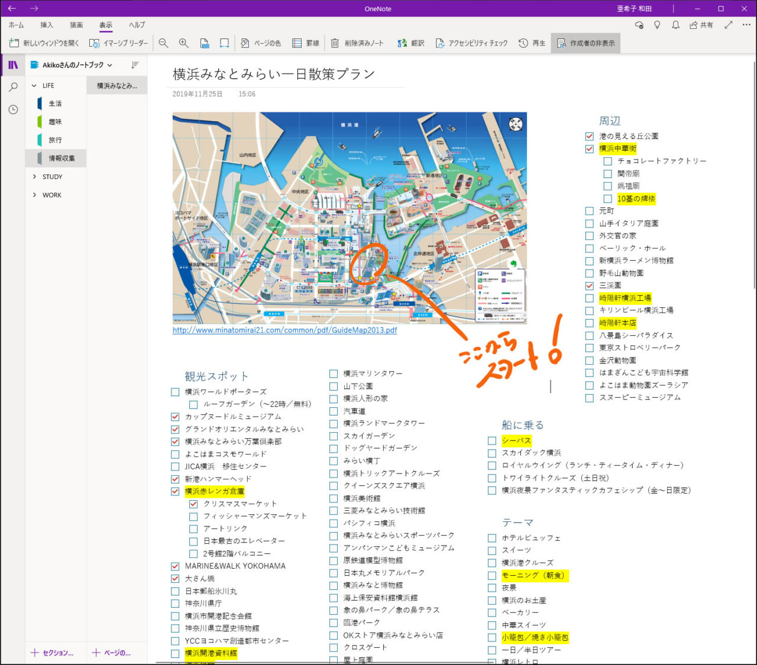The height and width of the screenshot is (665, 757).
Task: Collapse the LIFE section group
Action: point(34,86)
